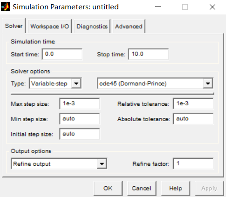
Task: Switch to the Workspace I/O tab
Action: [50, 26]
